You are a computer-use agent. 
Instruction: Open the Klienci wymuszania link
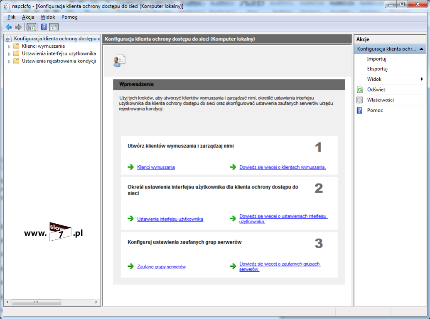tap(156, 167)
